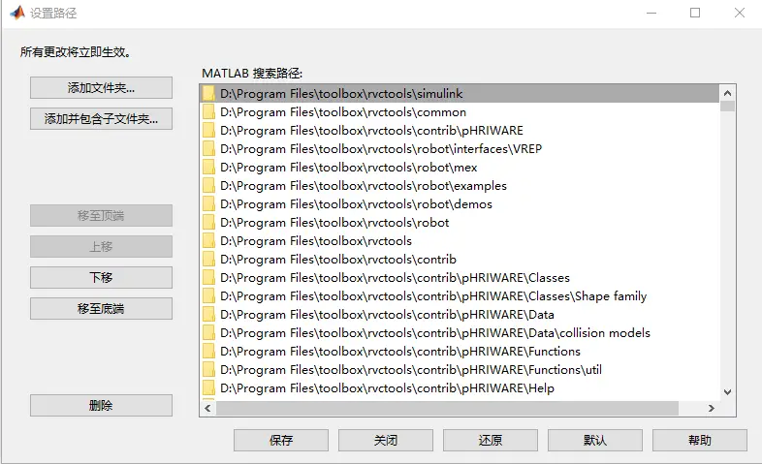Minimize the 设置路径 window
762x464 pixels.
pyautogui.click(x=651, y=13)
